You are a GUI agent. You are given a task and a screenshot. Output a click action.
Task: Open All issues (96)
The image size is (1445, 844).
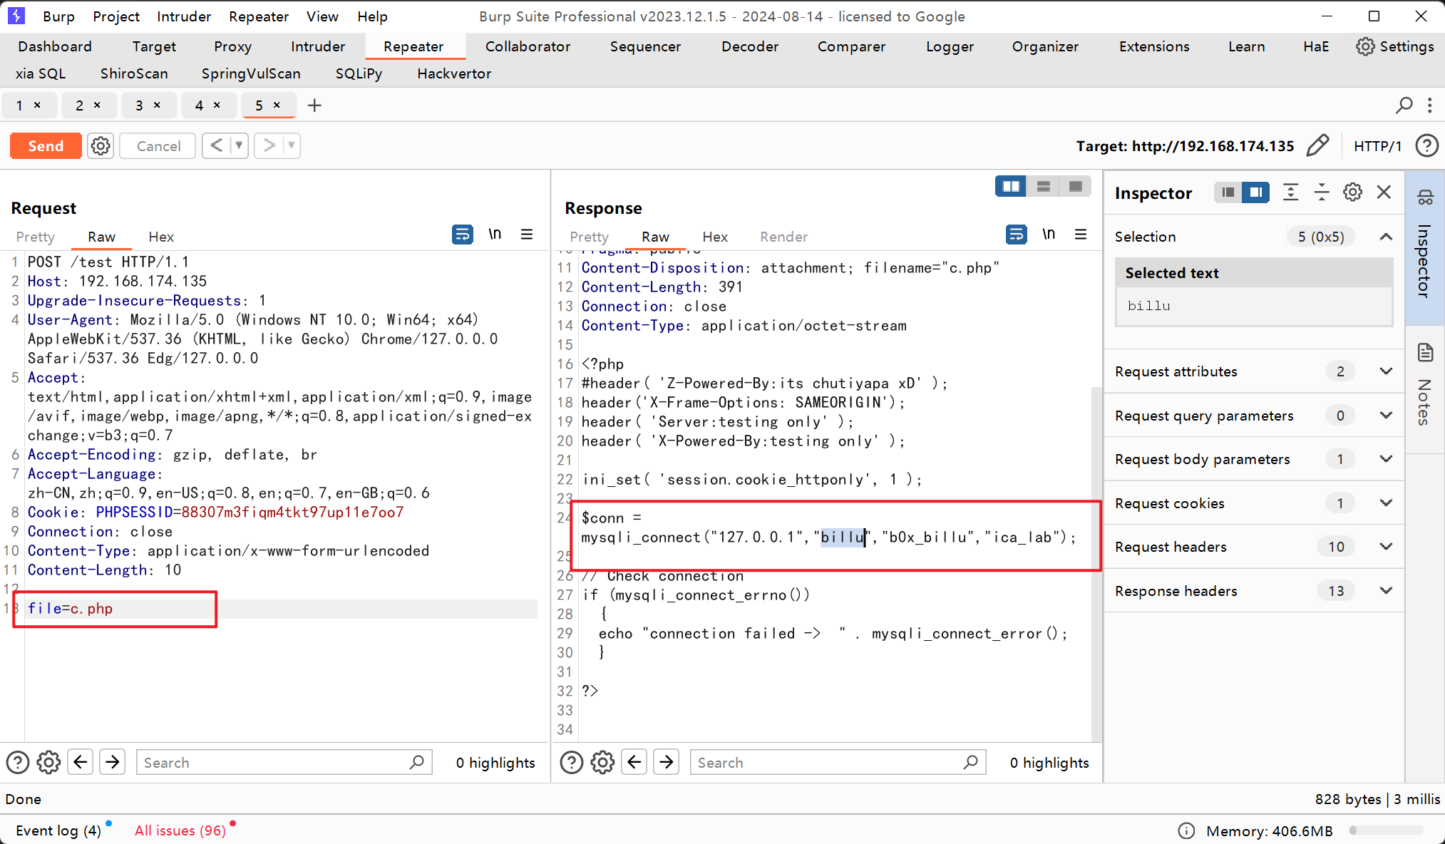click(180, 830)
